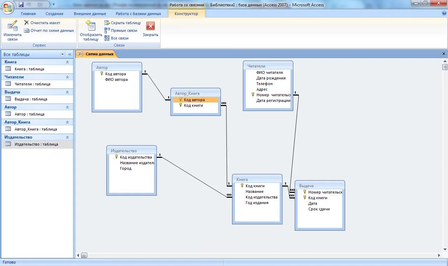This screenshot has width=448, height=266.
Task: Select ФИО читателя field
Action: coord(269,72)
